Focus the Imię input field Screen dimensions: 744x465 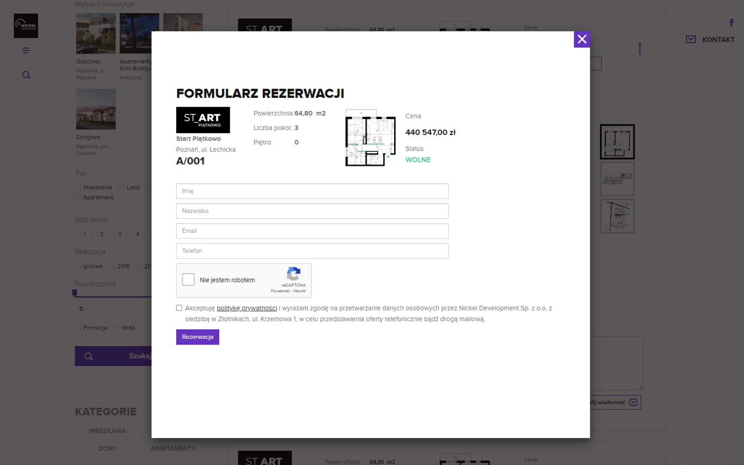pos(312,191)
